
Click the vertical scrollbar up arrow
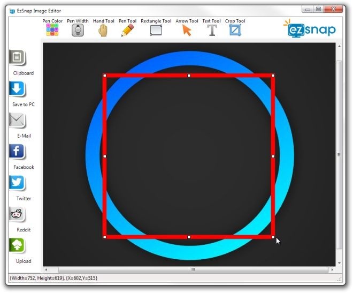click(x=339, y=46)
